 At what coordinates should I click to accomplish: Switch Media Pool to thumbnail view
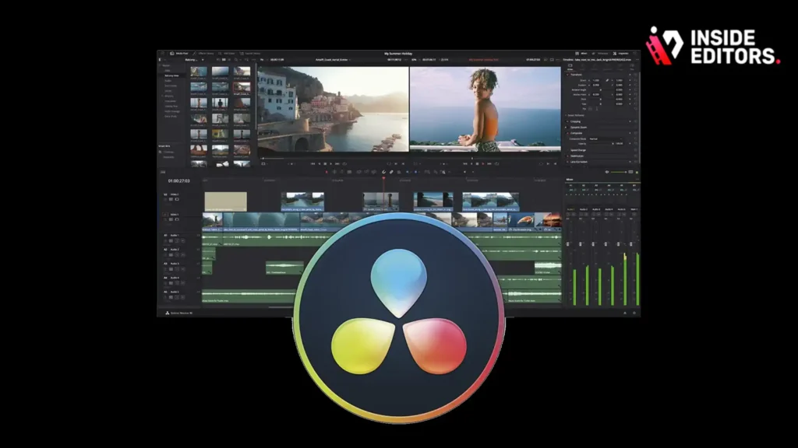(x=224, y=59)
